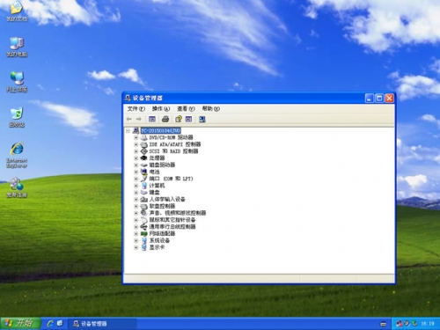Launch Internet Explorer from quick launch
The image size is (440, 330).
click(x=50, y=324)
